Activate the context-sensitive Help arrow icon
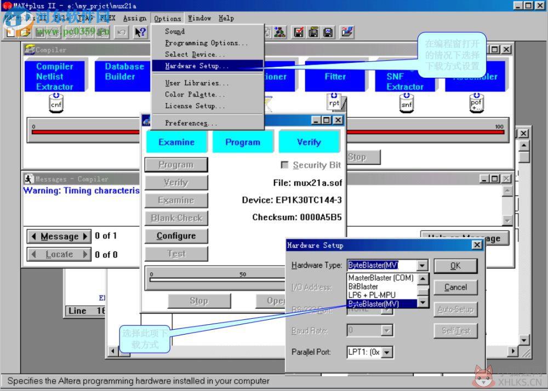Viewport: 548px width, 391px height. tap(140, 32)
